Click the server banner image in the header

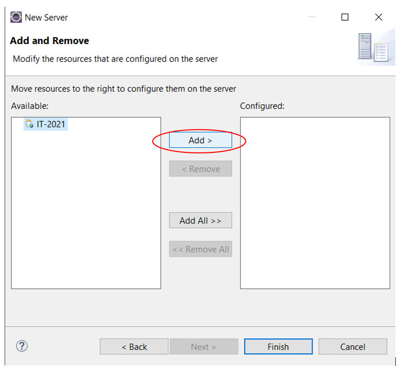point(374,48)
